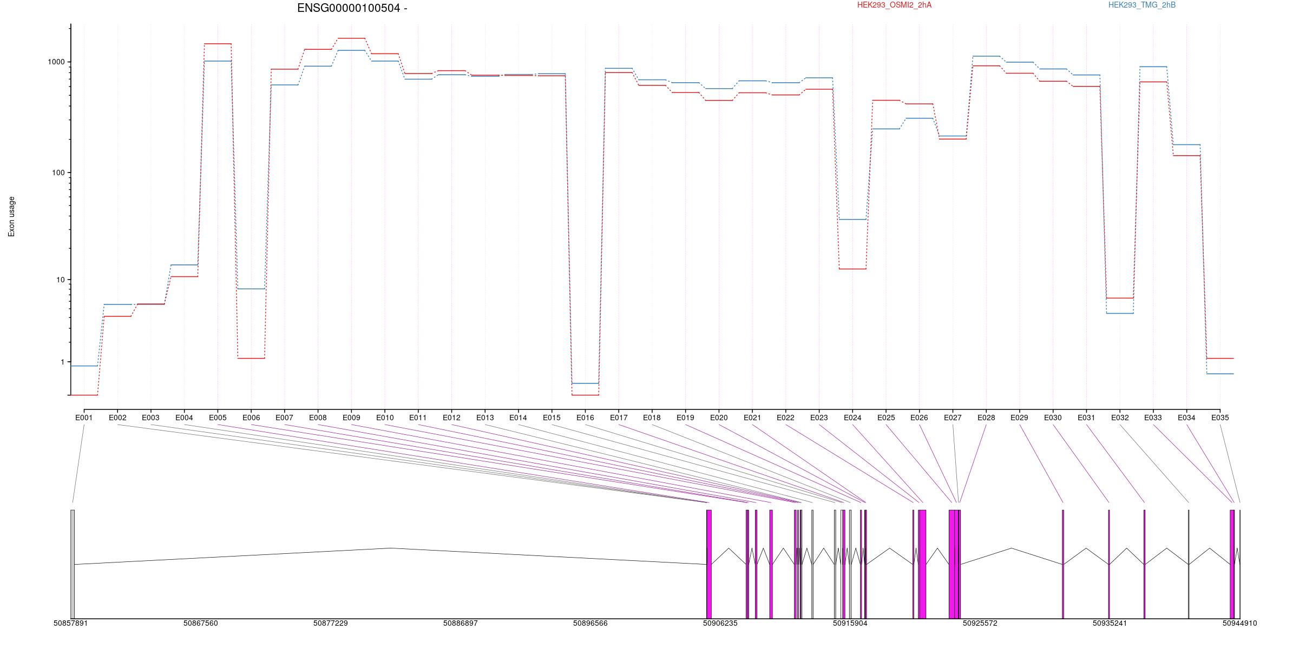The height and width of the screenshot is (649, 1299).
Task: Click exon label E009
Action: click(x=351, y=418)
